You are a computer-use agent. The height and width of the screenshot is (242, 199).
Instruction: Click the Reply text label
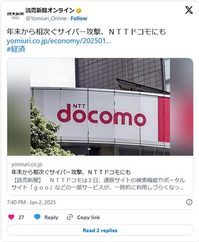tap(51, 217)
